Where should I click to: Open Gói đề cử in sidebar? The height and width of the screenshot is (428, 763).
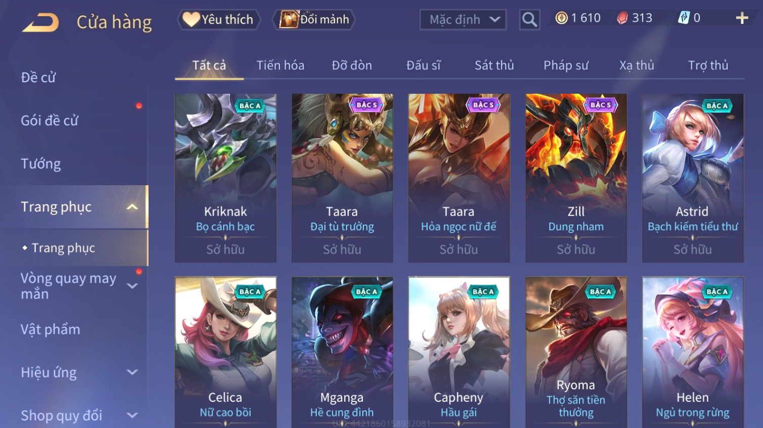coord(50,121)
